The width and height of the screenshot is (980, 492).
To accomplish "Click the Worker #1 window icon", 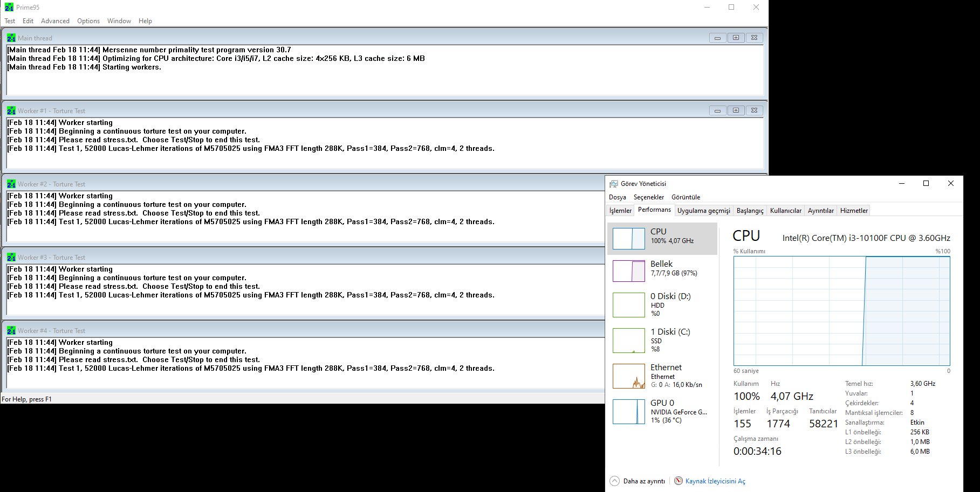I will 11,110.
